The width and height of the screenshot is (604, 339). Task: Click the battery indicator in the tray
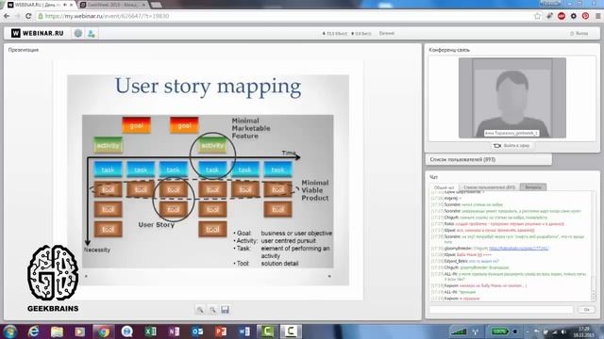[499, 331]
